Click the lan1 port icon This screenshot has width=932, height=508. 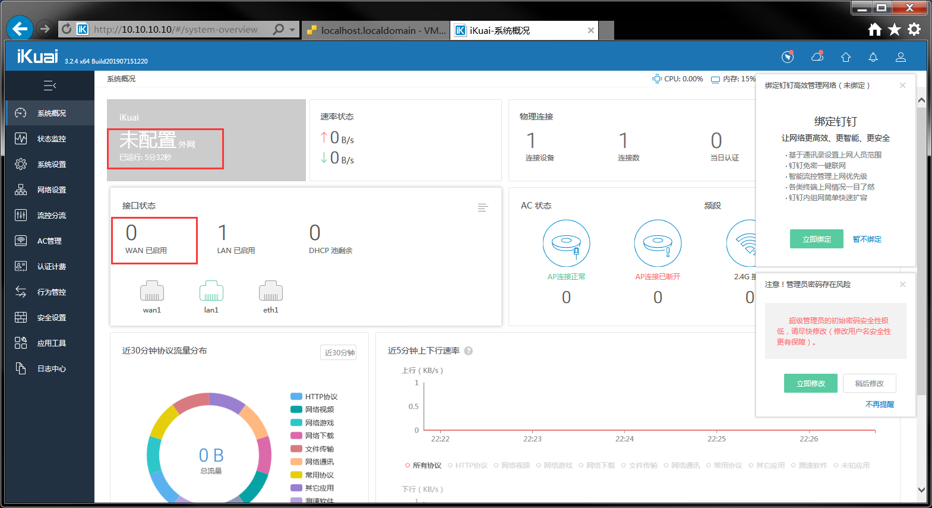tap(211, 291)
